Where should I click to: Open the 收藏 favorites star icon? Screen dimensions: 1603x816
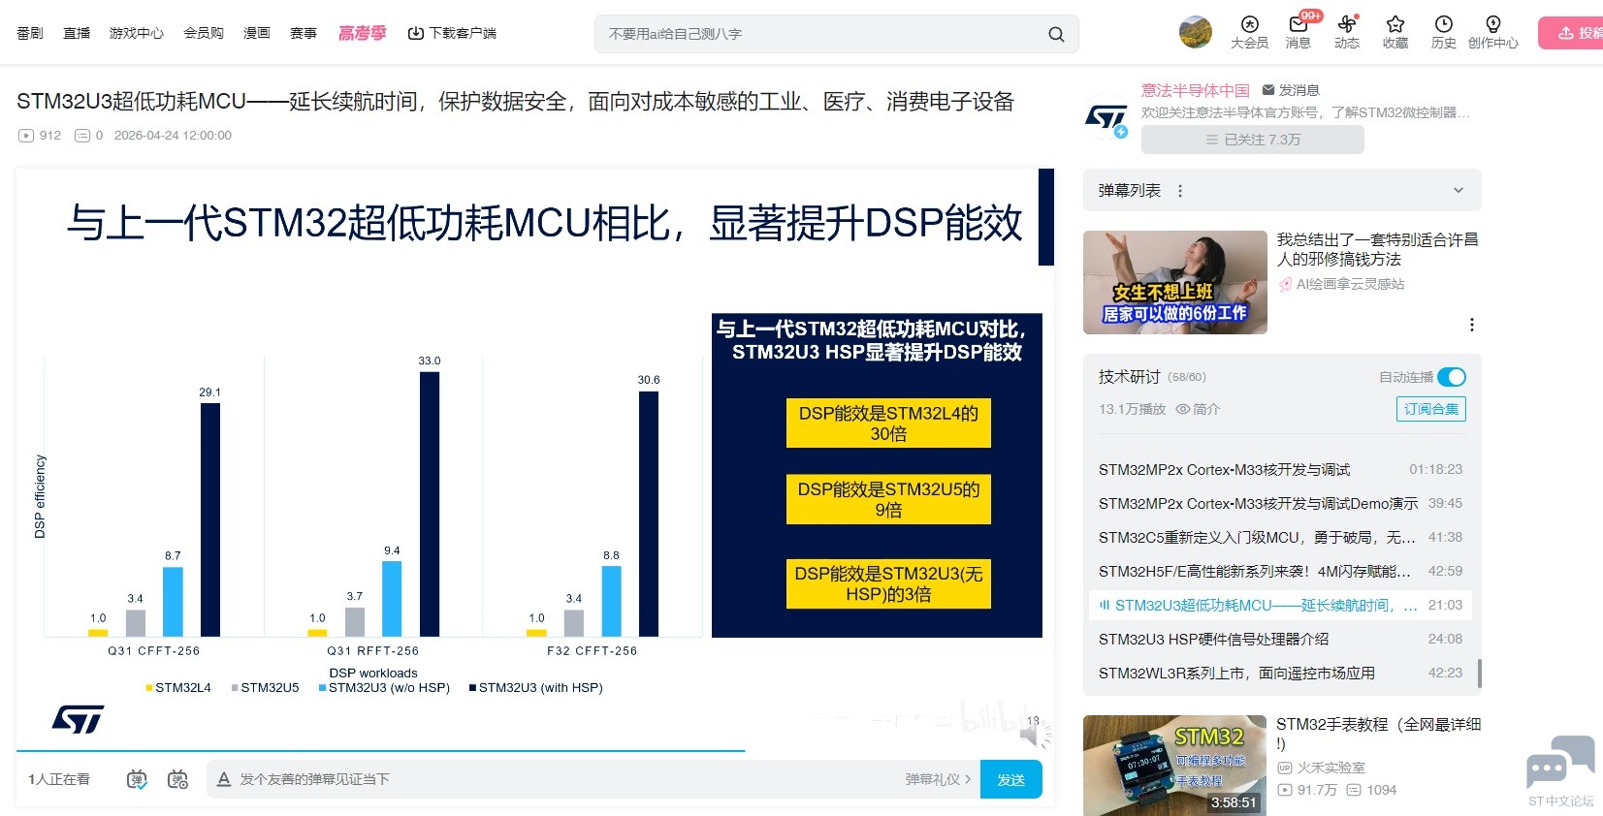point(1395,25)
